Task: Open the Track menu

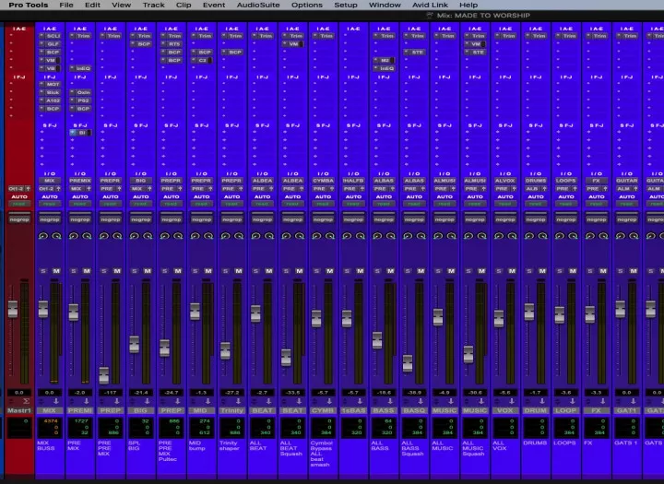Action: [154, 6]
